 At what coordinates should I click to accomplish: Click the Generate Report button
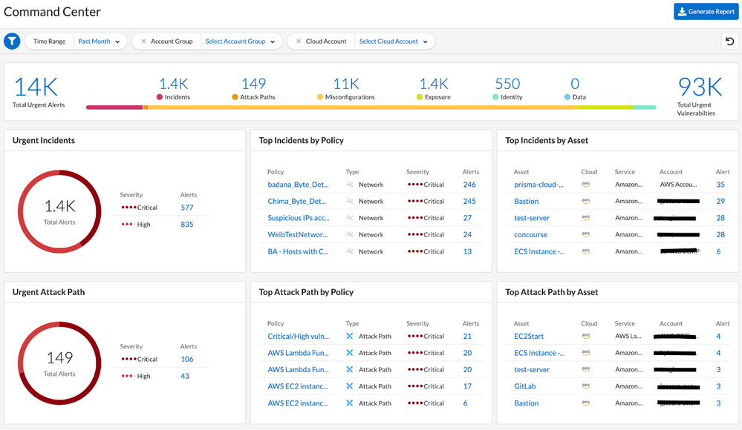705,11
